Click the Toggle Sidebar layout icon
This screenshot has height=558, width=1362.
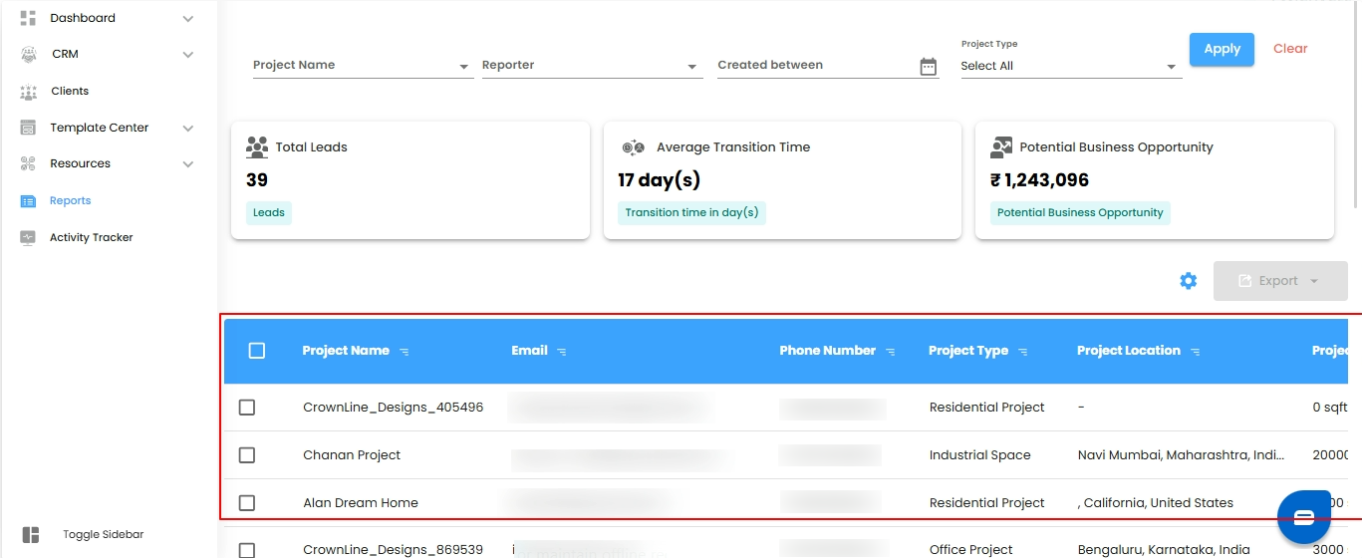pos(30,535)
